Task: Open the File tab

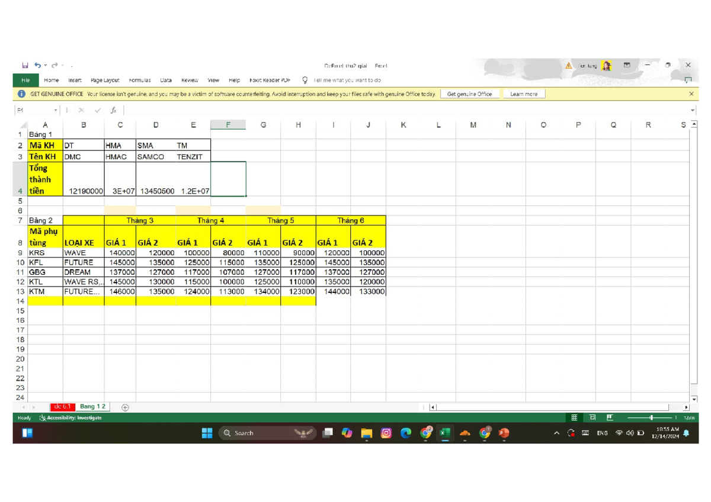Action: (25, 80)
